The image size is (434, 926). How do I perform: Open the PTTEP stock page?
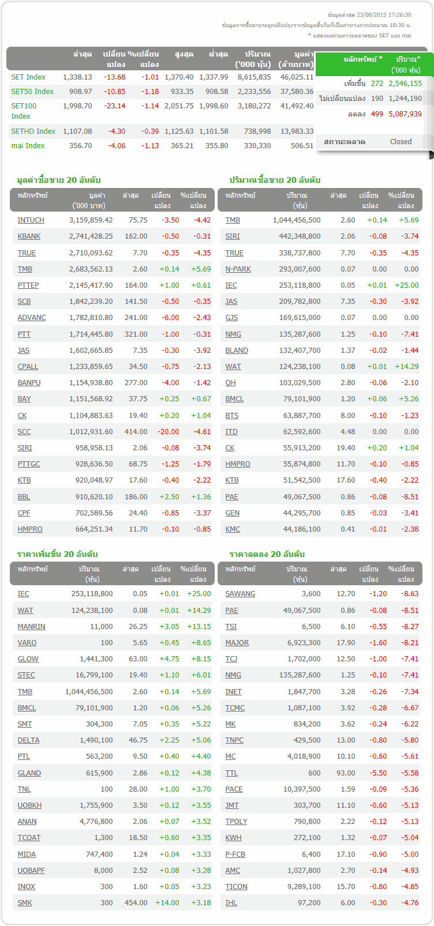(28, 285)
